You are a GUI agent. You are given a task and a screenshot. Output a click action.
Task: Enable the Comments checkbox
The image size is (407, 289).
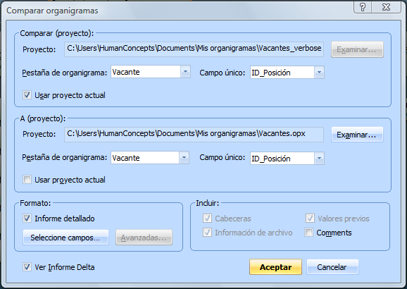click(309, 233)
